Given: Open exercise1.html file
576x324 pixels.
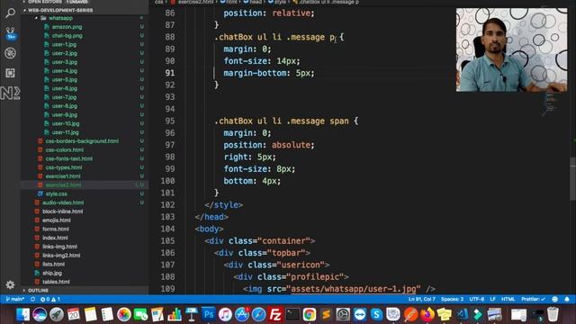Looking at the screenshot, I should [63, 176].
